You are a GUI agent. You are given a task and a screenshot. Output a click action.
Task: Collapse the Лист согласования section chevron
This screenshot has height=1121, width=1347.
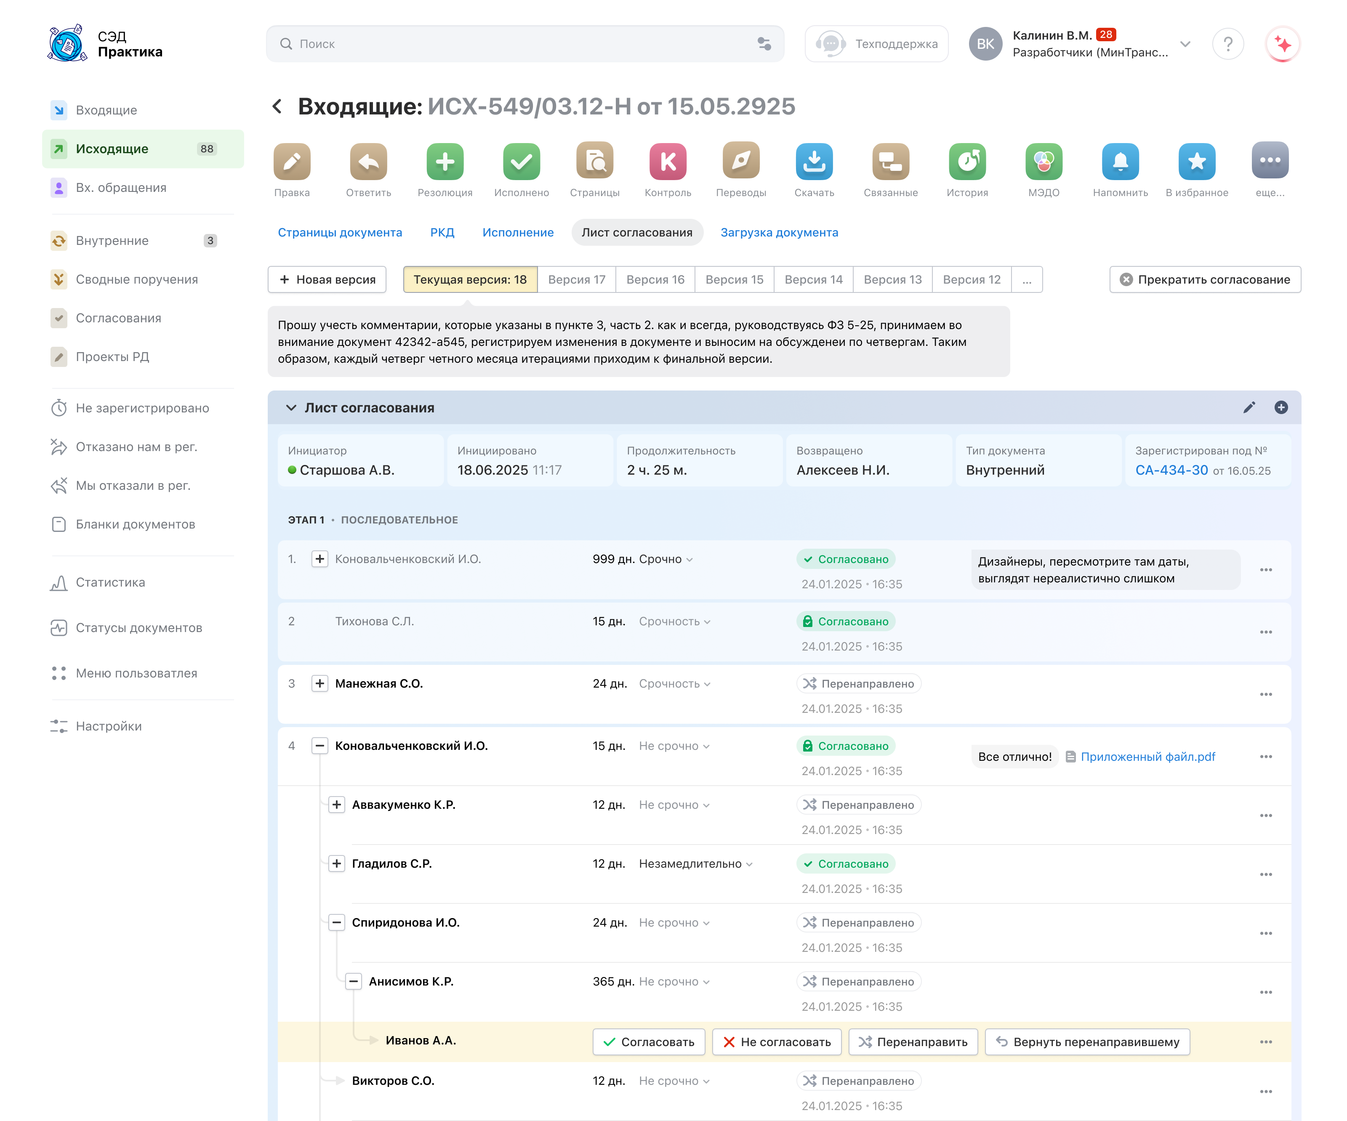(290, 408)
